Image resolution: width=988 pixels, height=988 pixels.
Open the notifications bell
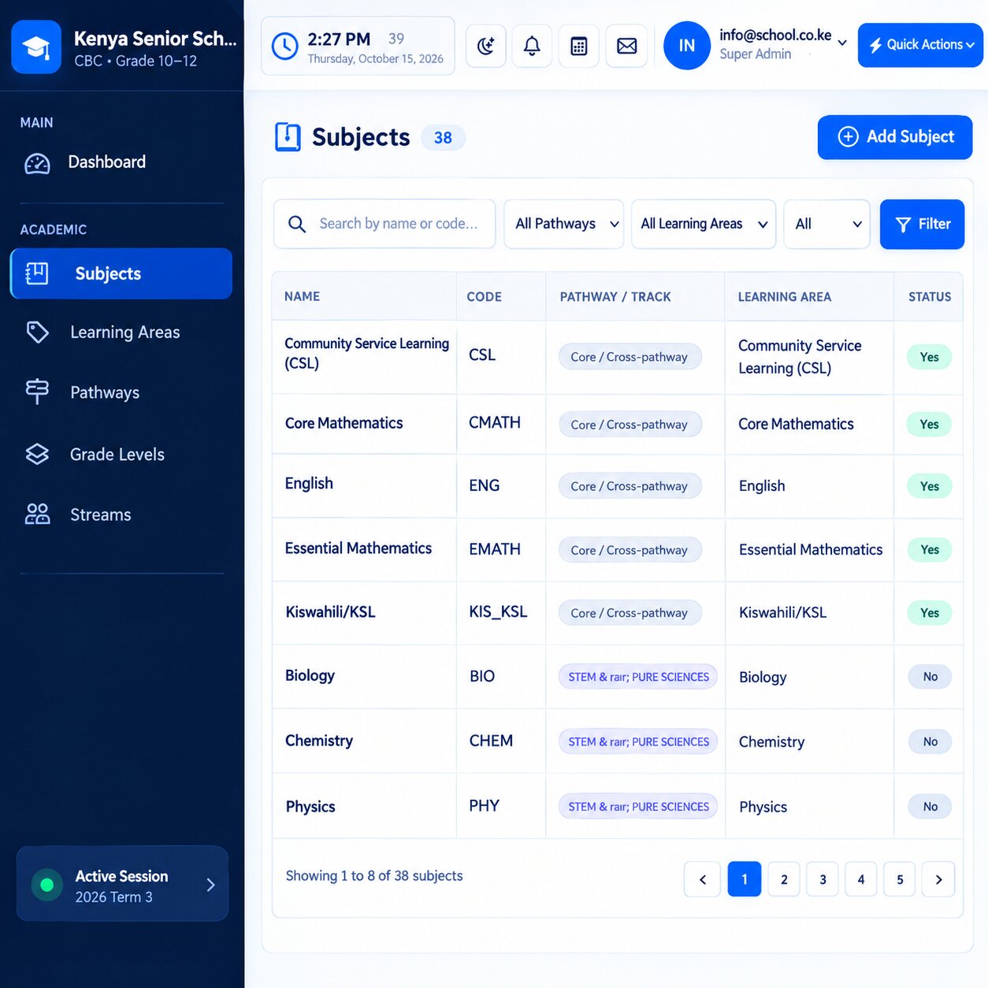click(532, 46)
